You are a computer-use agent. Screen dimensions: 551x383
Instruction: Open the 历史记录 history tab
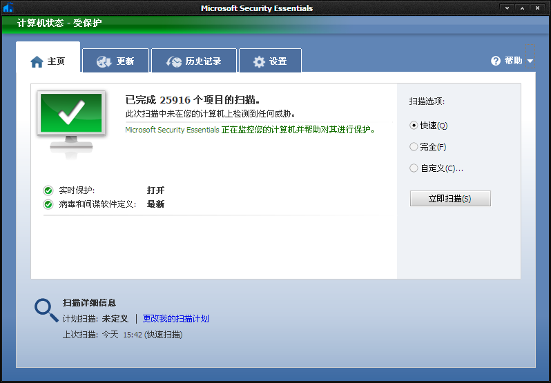click(194, 61)
